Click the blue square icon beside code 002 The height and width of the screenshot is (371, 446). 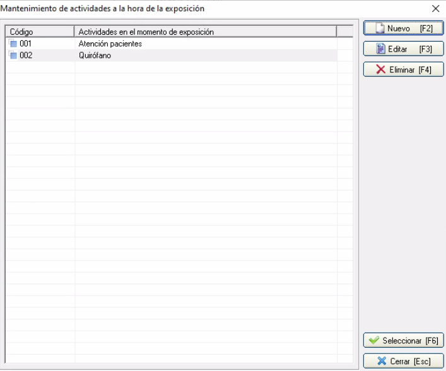click(x=13, y=55)
